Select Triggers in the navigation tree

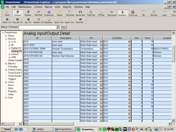pyautogui.click(x=12, y=79)
